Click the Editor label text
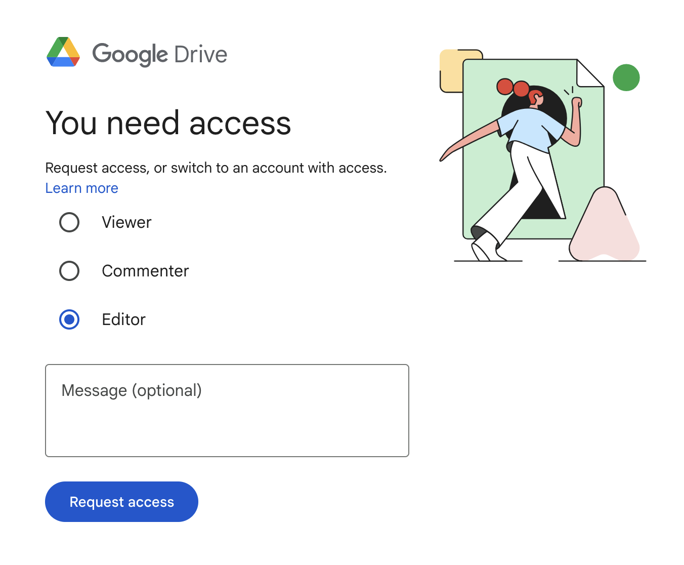The height and width of the screenshot is (565, 684). 124,319
